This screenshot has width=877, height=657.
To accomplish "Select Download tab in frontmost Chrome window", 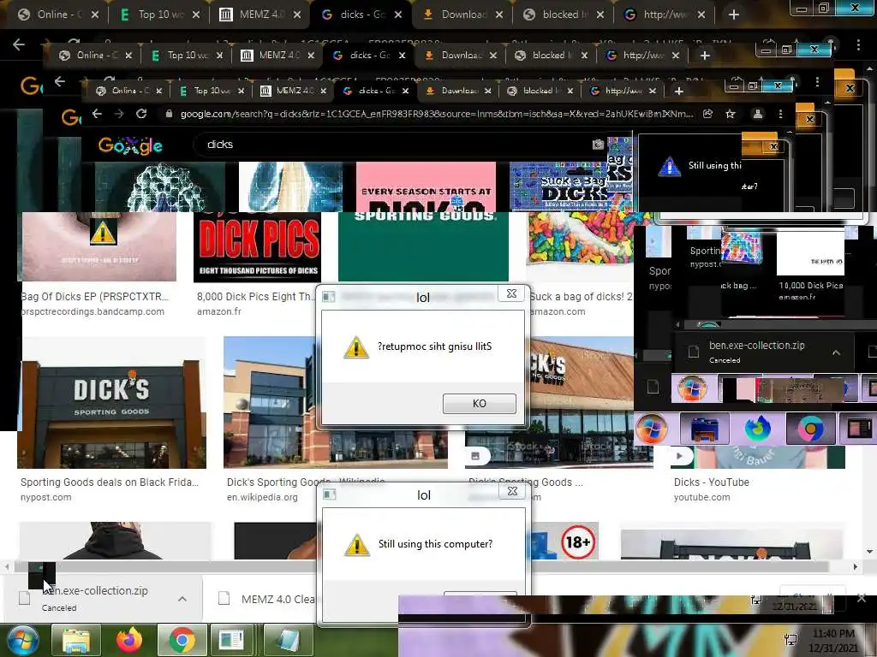I will click(x=457, y=91).
